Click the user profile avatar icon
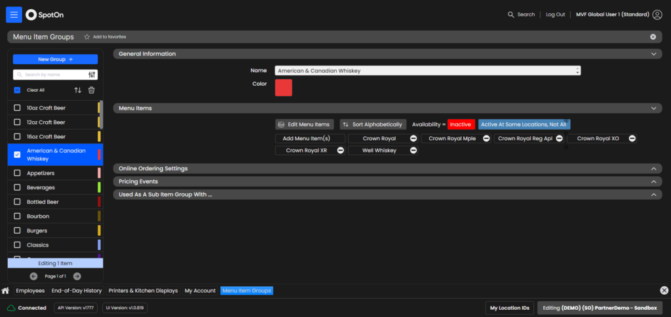This screenshot has width=671, height=317. [x=657, y=14]
